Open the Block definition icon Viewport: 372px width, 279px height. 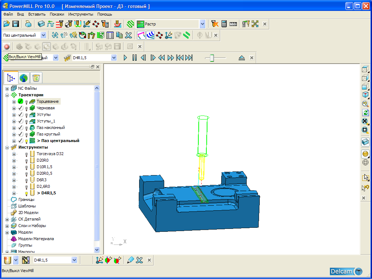(41, 24)
